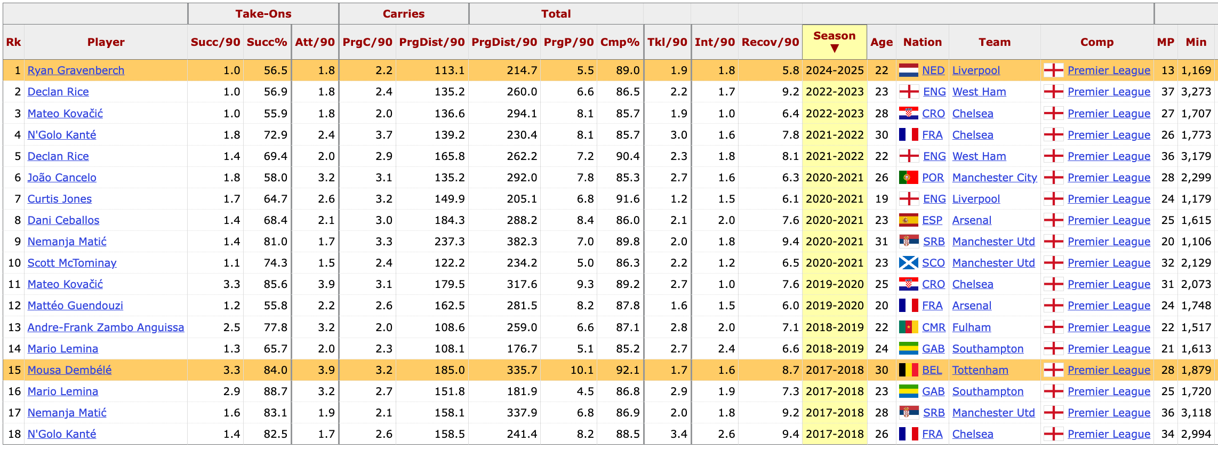Sort by the MP column header
Viewport: 1218px width, 449px height.
(1166, 42)
